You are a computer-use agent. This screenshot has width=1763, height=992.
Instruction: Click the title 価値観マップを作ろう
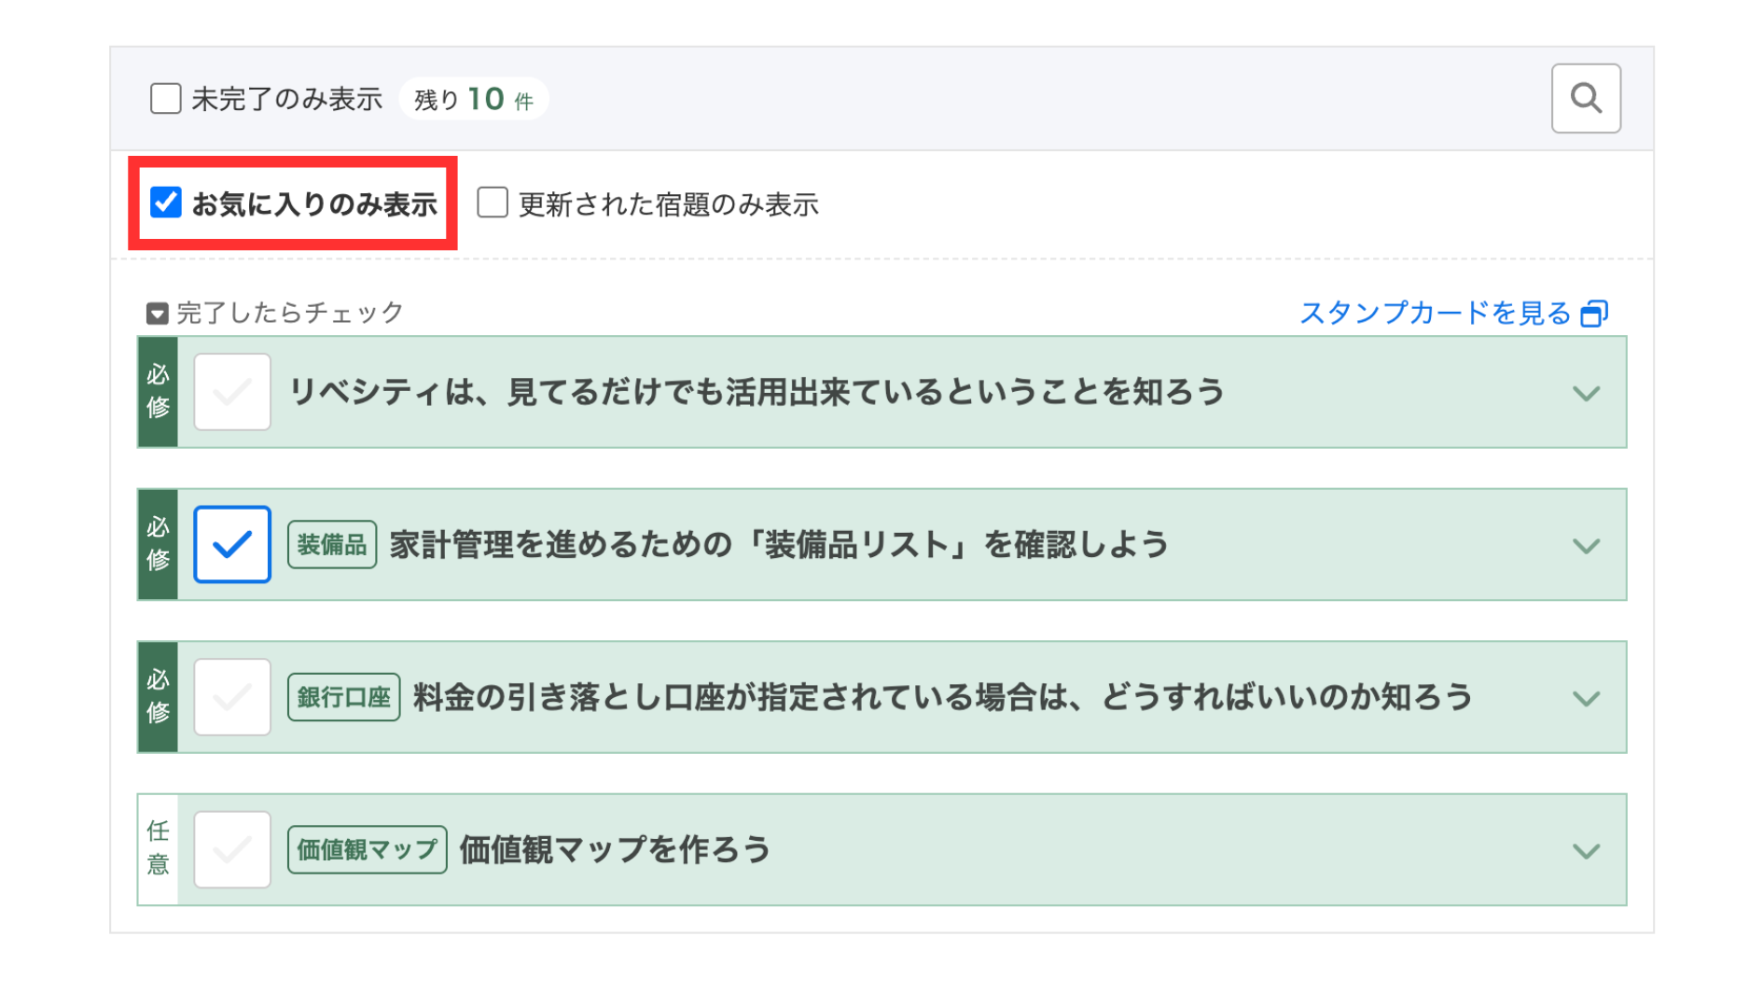point(615,850)
